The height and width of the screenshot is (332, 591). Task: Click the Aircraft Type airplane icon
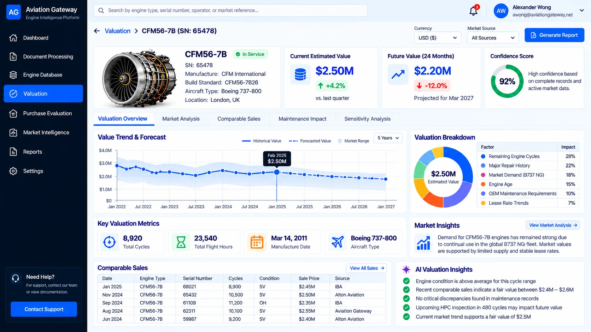[x=338, y=242]
